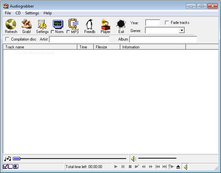Eject the CD
The width and height of the screenshot is (221, 173).
coord(178,167)
